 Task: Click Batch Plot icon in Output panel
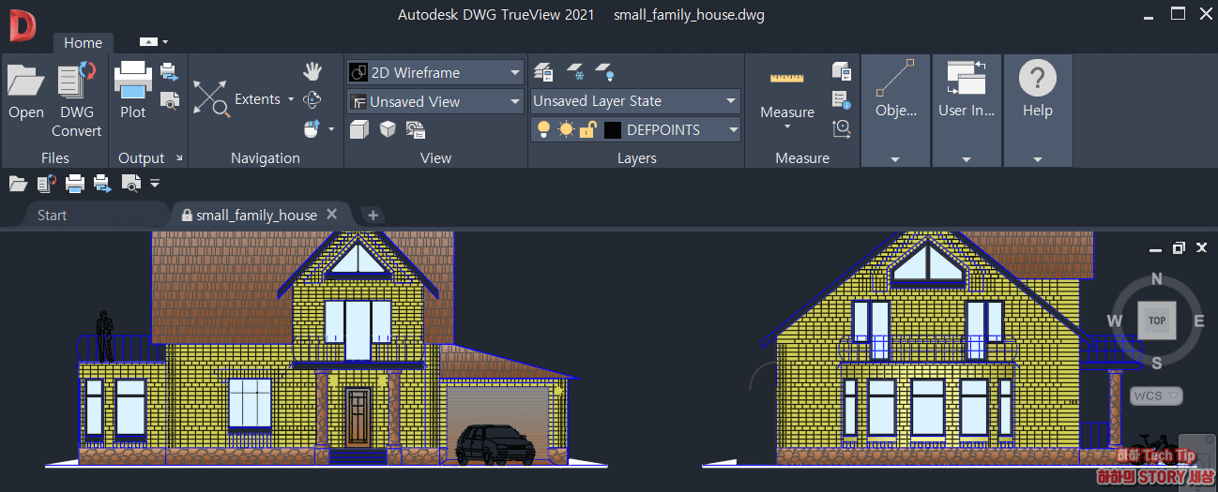(169, 71)
